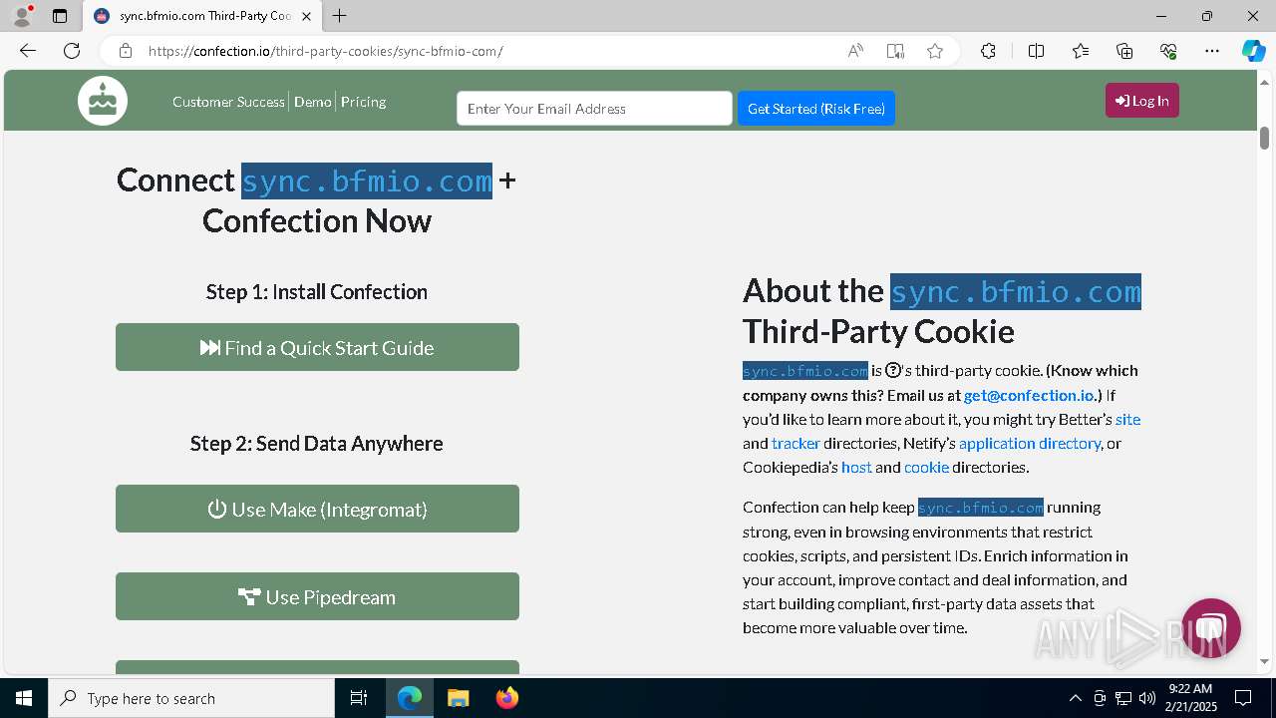Open Better's site directory link
Viewport: 1276px width, 718px height.
point(1127,419)
